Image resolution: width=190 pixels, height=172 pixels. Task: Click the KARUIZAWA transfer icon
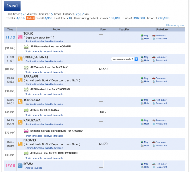20,122
